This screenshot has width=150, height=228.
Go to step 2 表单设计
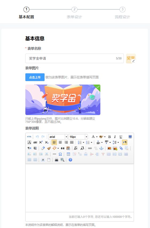point(74,13)
